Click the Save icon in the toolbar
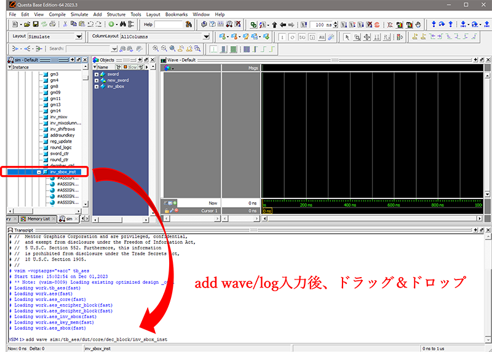Viewport: 492px width, 352px height. 35,25
